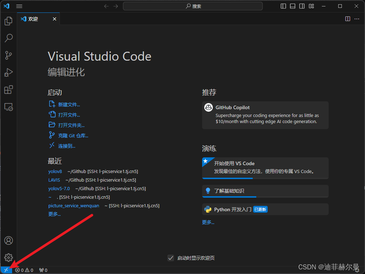
Task: Open errors and warnings status item
Action: coord(24,270)
